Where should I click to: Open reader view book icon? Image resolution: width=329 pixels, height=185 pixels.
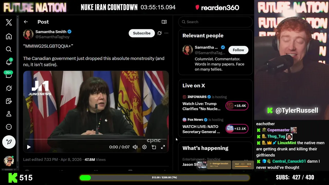point(164,22)
